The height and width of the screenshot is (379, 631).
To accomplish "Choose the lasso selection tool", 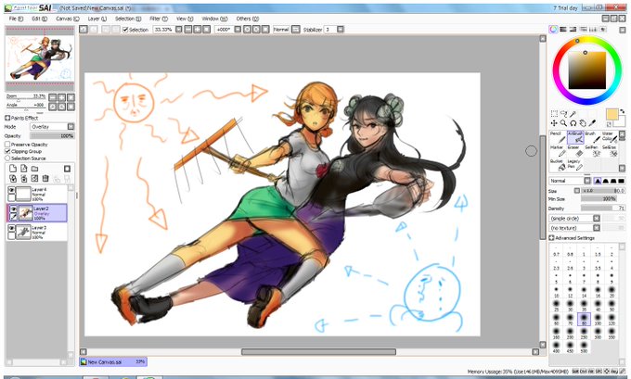I will coord(563,114).
